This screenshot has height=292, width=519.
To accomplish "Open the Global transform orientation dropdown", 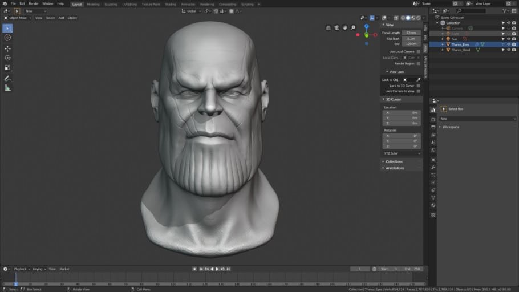I will (x=191, y=11).
